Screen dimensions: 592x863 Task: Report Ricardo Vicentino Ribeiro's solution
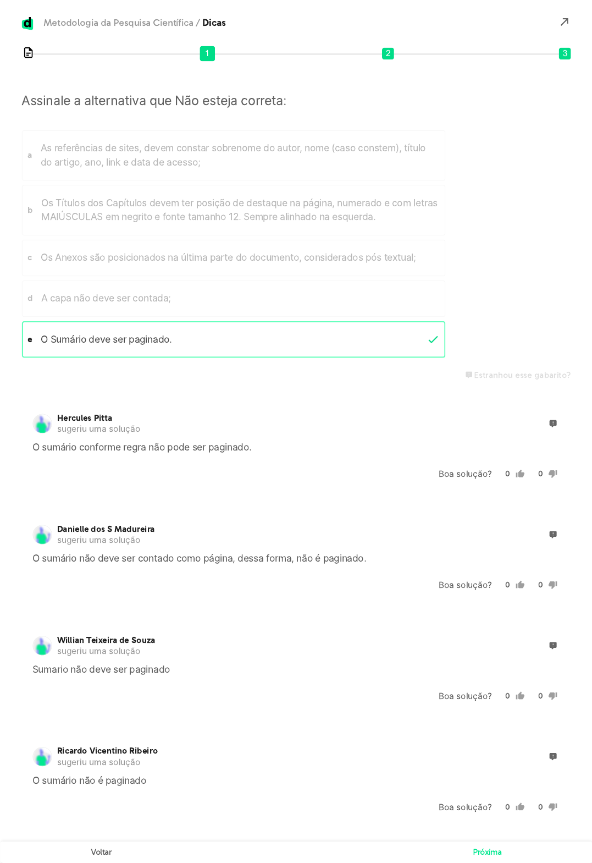(553, 756)
